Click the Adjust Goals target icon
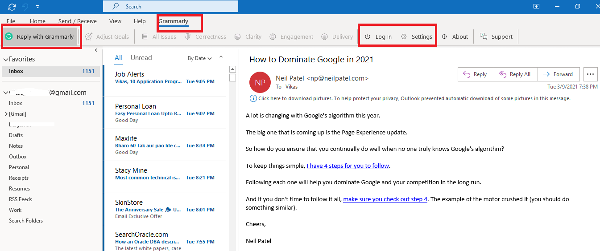The height and width of the screenshot is (251, 600). point(89,37)
